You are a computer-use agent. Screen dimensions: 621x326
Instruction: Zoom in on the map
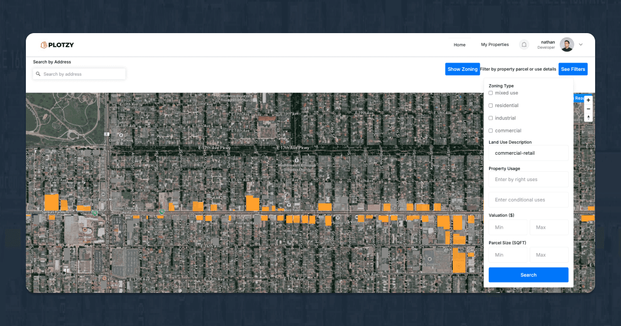(x=588, y=100)
